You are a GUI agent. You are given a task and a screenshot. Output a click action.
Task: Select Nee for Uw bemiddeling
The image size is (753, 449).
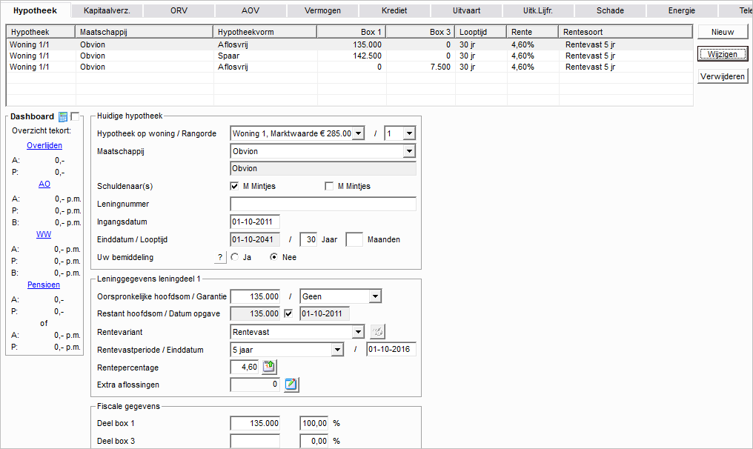click(273, 257)
